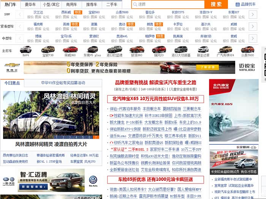Click the 北汽绅宝 X65 side advertisement
The image size is (266, 199).
(234, 110)
